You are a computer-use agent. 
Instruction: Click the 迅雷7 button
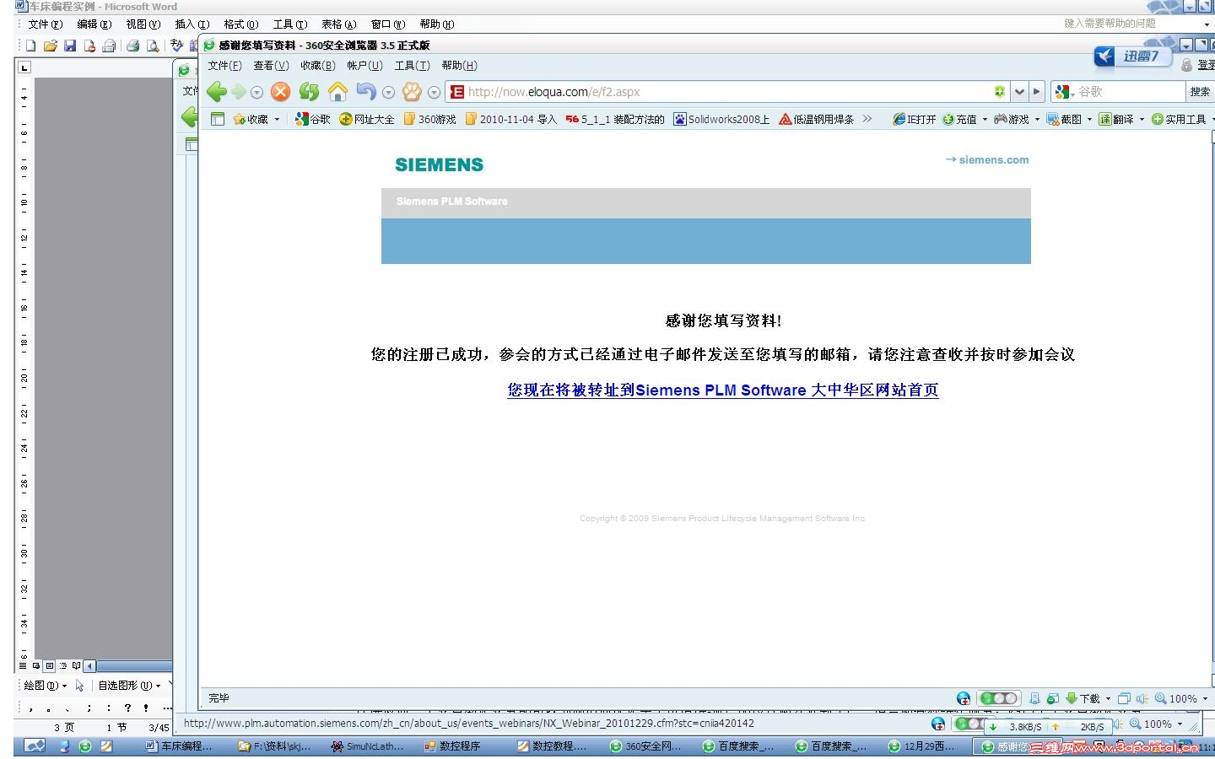(x=1131, y=57)
